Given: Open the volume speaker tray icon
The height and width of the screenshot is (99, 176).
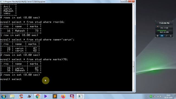Looking at the screenshot, I should coord(161,97).
